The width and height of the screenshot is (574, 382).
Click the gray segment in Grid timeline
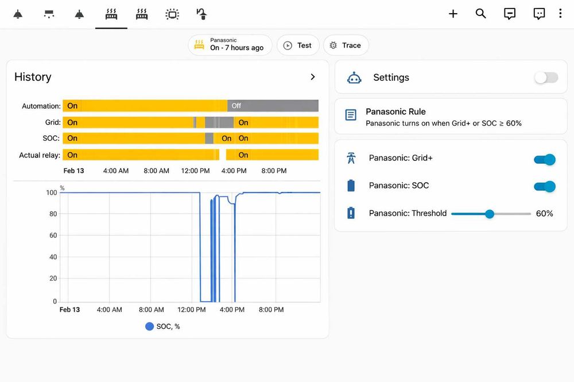219,123
